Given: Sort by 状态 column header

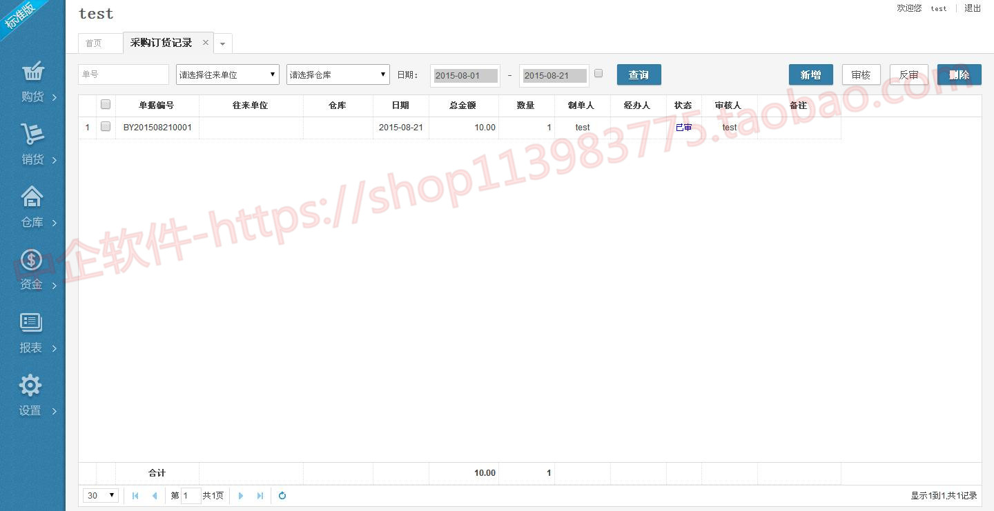Looking at the screenshot, I should coord(683,106).
